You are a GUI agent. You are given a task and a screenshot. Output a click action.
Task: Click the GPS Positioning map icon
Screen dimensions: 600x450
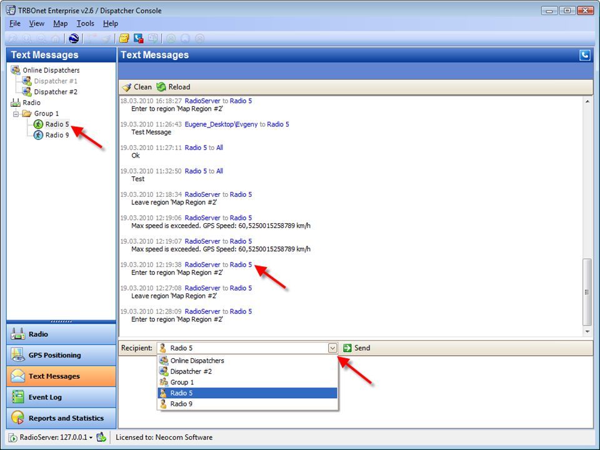(x=17, y=355)
